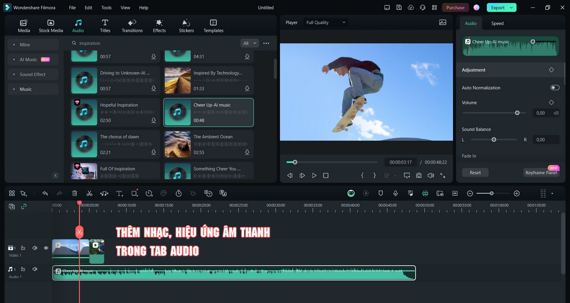Select the text tool in timeline toolbar
This screenshot has height=303, width=570.
click(x=119, y=193)
